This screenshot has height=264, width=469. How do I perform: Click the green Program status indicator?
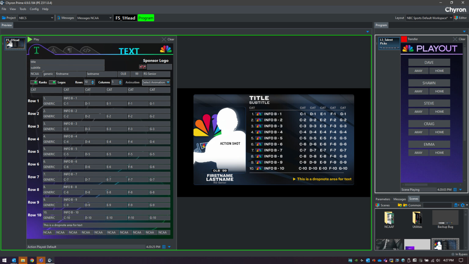pos(146,18)
